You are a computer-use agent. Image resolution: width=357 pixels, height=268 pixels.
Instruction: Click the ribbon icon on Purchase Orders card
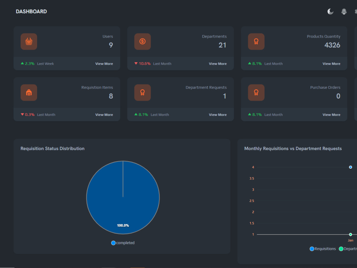256,93
